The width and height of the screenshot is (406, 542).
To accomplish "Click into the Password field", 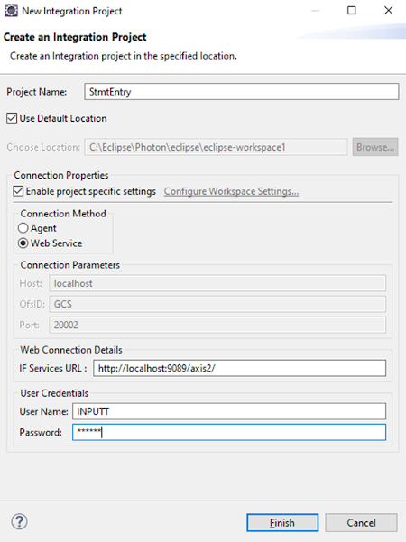I will [229, 432].
